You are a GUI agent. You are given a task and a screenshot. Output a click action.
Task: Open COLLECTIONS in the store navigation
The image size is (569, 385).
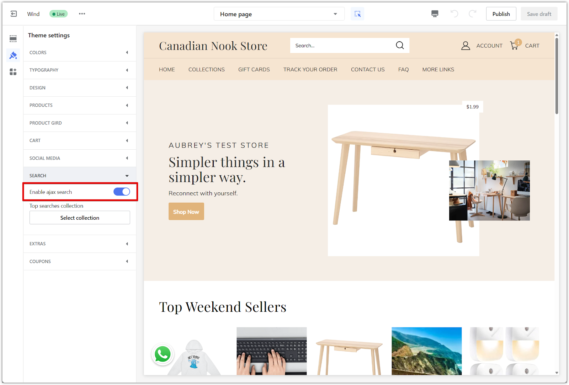tap(206, 70)
